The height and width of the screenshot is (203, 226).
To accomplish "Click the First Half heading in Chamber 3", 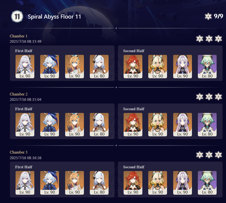I will (x=24, y=167).
